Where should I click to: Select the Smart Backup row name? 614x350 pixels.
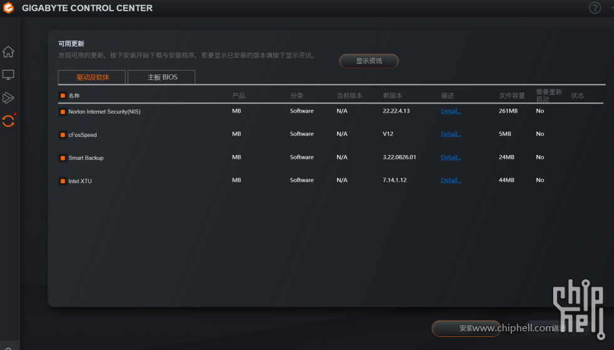(86, 157)
